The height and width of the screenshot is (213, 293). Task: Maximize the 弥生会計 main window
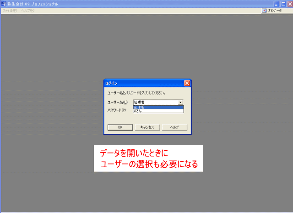283,4
